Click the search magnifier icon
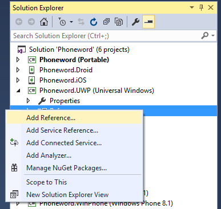 (x=204, y=35)
